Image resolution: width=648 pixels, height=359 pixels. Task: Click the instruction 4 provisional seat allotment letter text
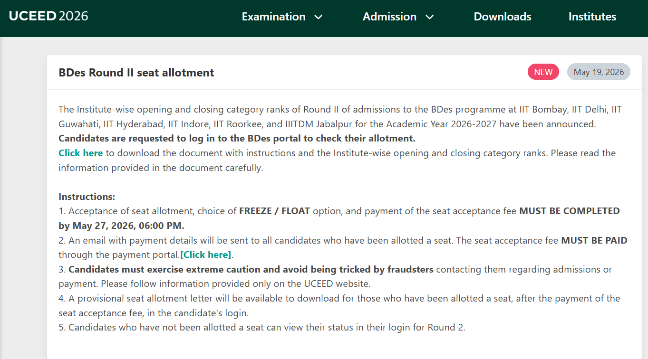(x=339, y=306)
